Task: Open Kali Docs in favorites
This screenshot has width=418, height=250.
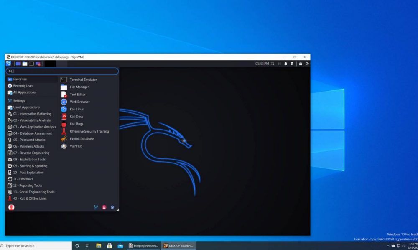Action: tap(89, 117)
